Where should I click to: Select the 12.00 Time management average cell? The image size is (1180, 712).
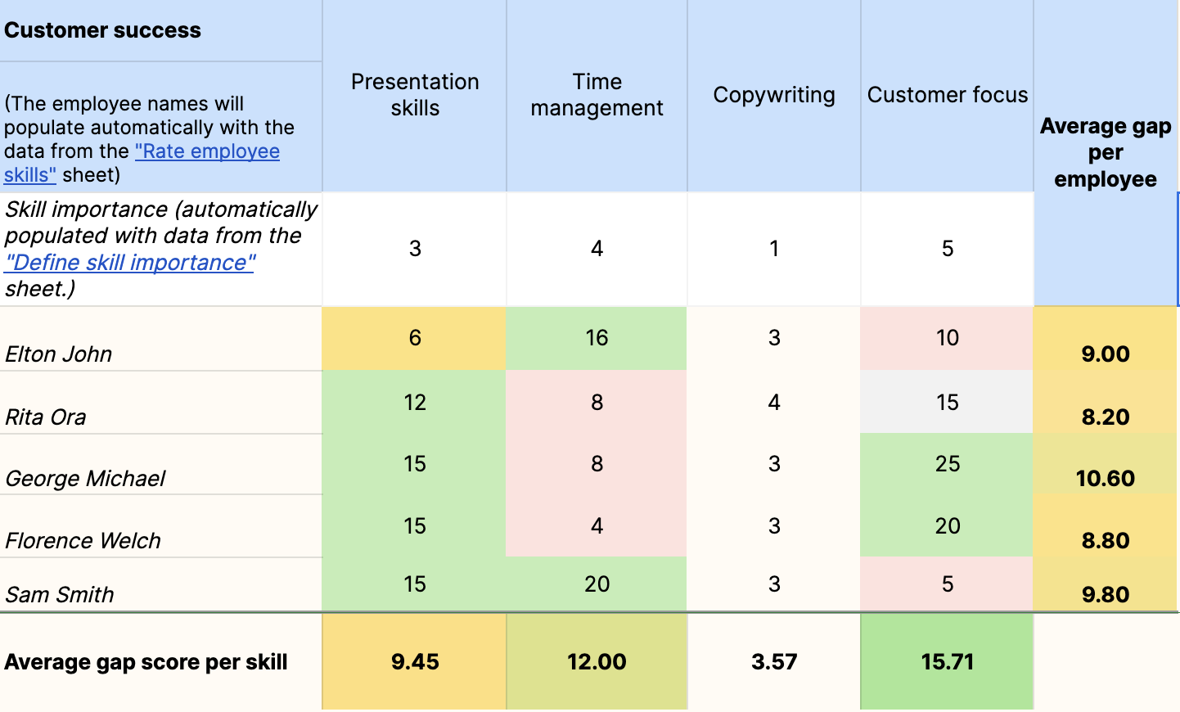coord(597,661)
